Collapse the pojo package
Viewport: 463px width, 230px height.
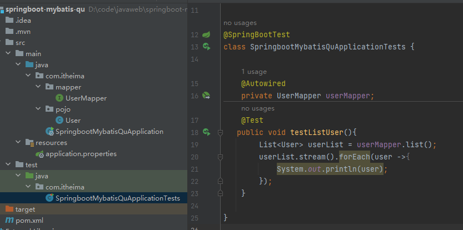point(38,109)
